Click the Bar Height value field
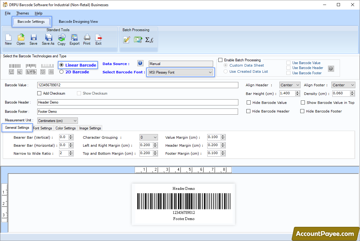This screenshot has width=360, height=241. pyautogui.click(x=287, y=93)
